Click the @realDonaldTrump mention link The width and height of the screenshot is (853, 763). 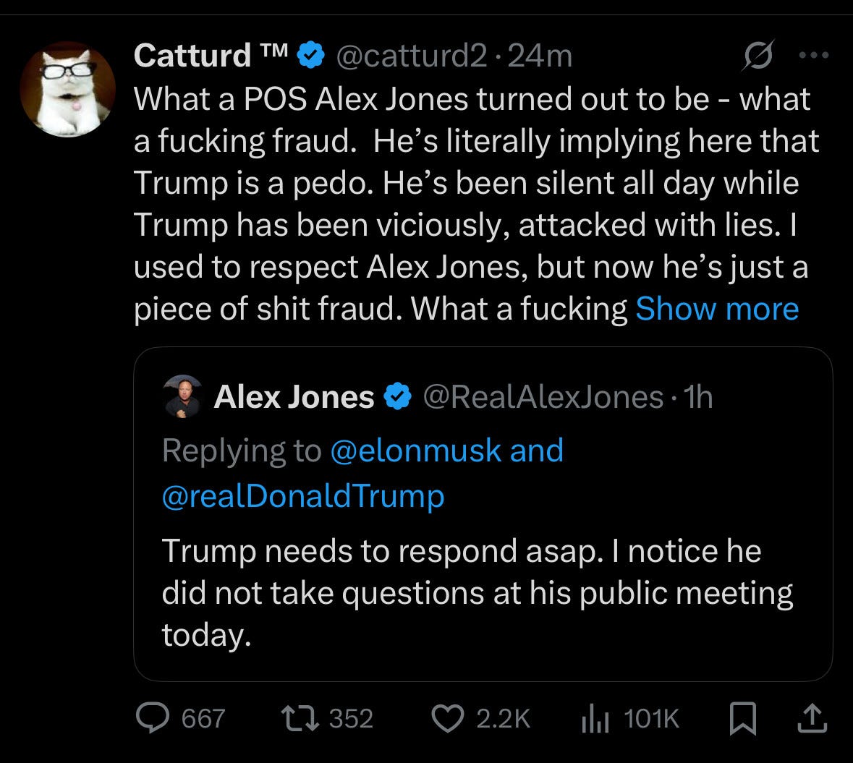pyautogui.click(x=303, y=496)
